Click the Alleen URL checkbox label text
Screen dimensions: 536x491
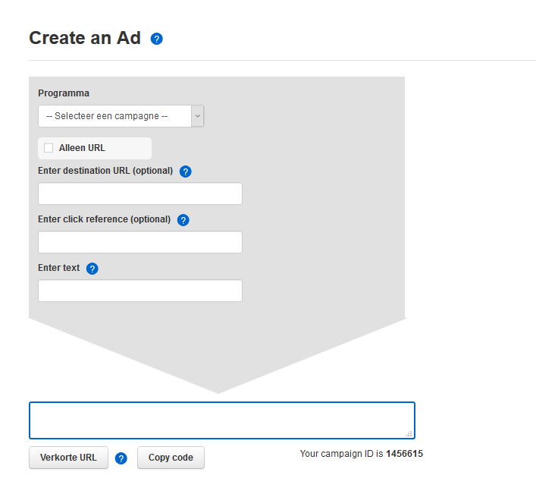(x=82, y=148)
